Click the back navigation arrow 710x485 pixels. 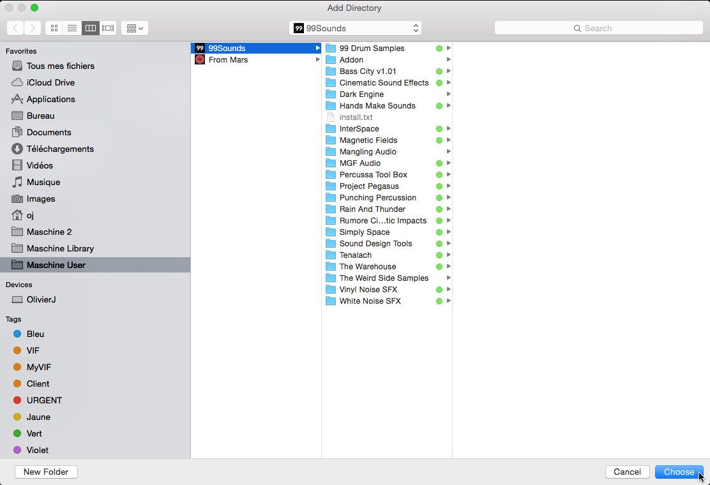pos(14,28)
